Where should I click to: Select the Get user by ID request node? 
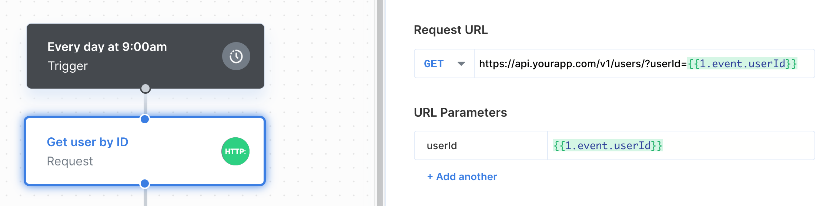145,151
